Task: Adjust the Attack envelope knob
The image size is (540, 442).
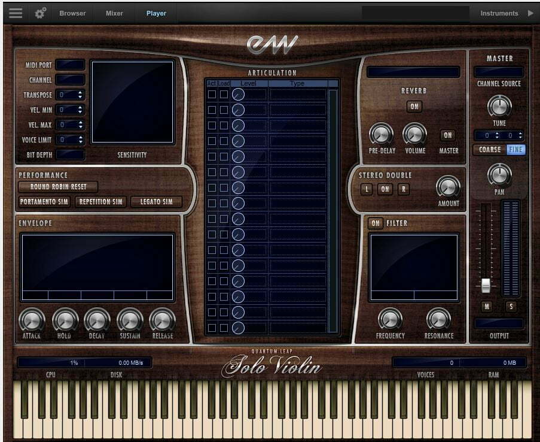Action: click(32, 320)
